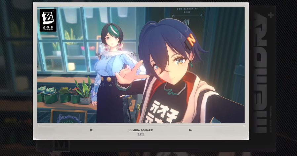
Task: Select the LUMINA SQUARE caption text
Action: tap(141, 130)
